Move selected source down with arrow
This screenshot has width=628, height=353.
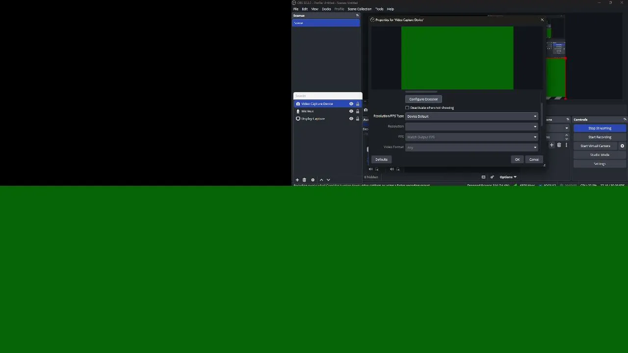tap(328, 180)
